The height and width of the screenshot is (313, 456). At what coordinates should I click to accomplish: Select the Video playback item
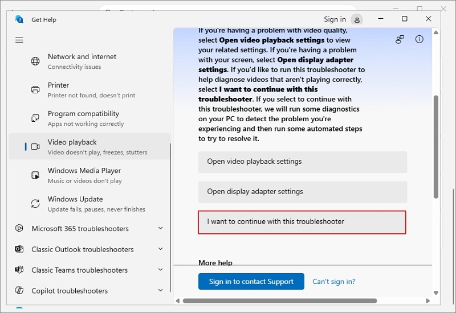click(x=89, y=147)
